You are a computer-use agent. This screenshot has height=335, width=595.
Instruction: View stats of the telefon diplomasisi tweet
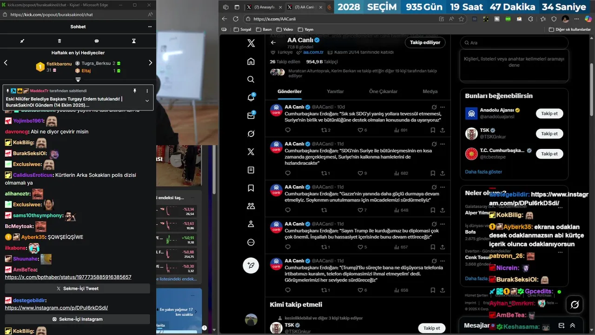[401, 290]
